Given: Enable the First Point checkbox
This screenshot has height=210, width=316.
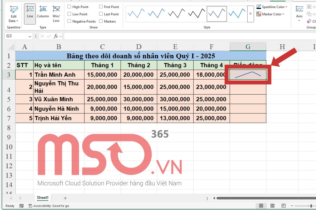Looking at the screenshot, I should coord(101,7).
